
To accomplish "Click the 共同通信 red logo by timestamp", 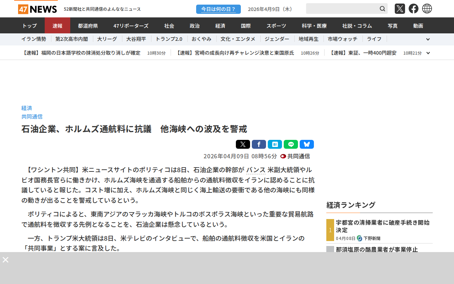I will coord(283,156).
